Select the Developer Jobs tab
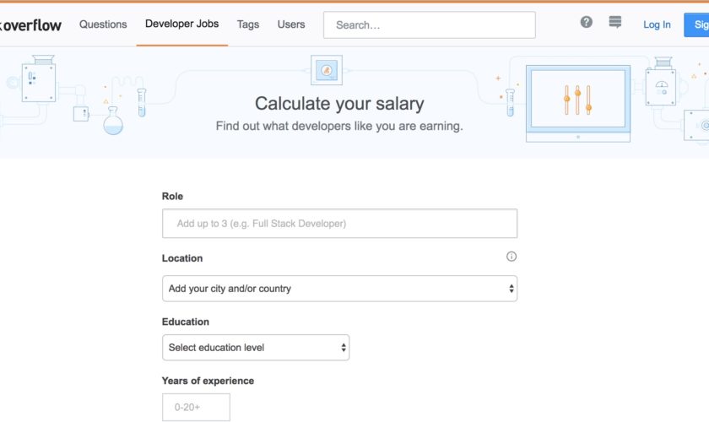This screenshot has height=422, width=709. [x=182, y=24]
